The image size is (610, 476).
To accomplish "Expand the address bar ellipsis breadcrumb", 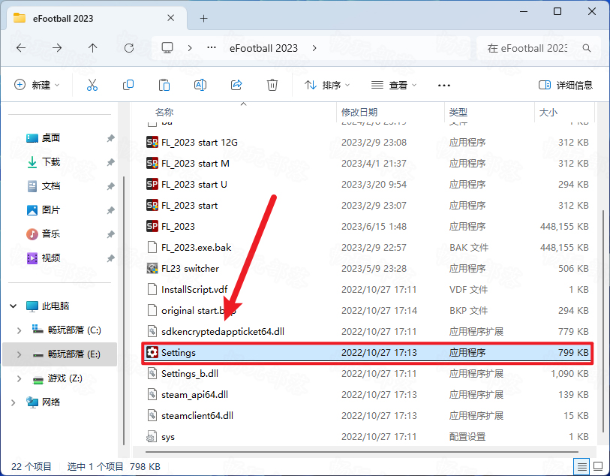I will point(212,48).
